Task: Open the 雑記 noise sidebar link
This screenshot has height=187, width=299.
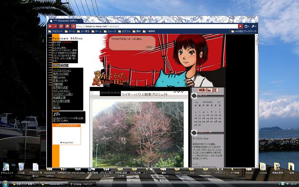Action: coord(59,77)
